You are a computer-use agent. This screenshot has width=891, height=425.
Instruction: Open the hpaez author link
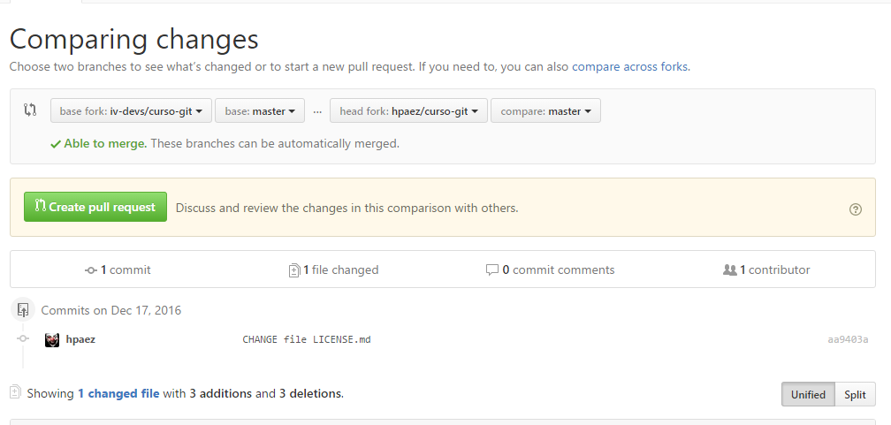80,339
